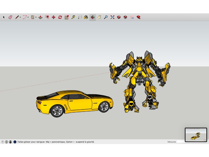Click the geolocation status icon
The width and height of the screenshot is (209, 157).
pos(3,142)
